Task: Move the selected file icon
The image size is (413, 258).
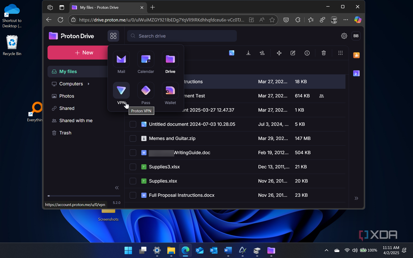Action: point(279,53)
